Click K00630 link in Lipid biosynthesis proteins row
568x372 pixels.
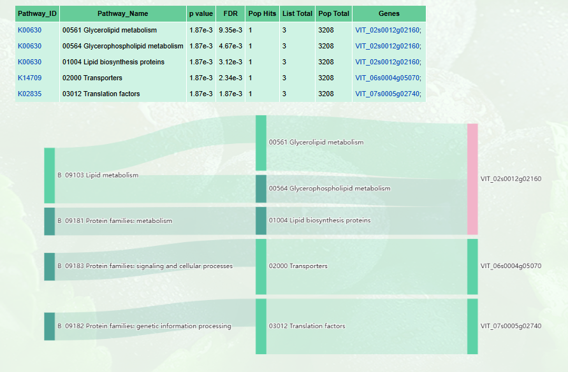tap(29, 62)
